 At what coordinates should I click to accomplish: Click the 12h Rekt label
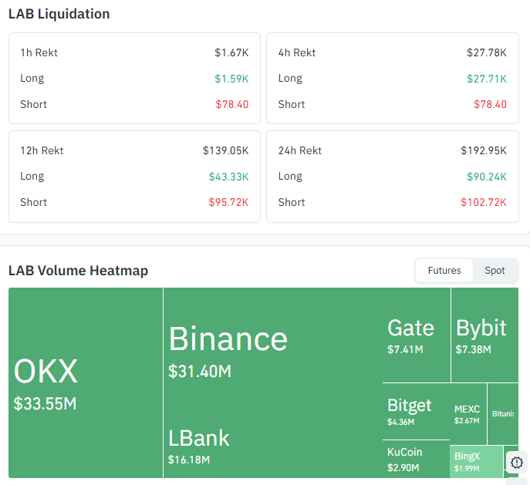pyautogui.click(x=42, y=150)
